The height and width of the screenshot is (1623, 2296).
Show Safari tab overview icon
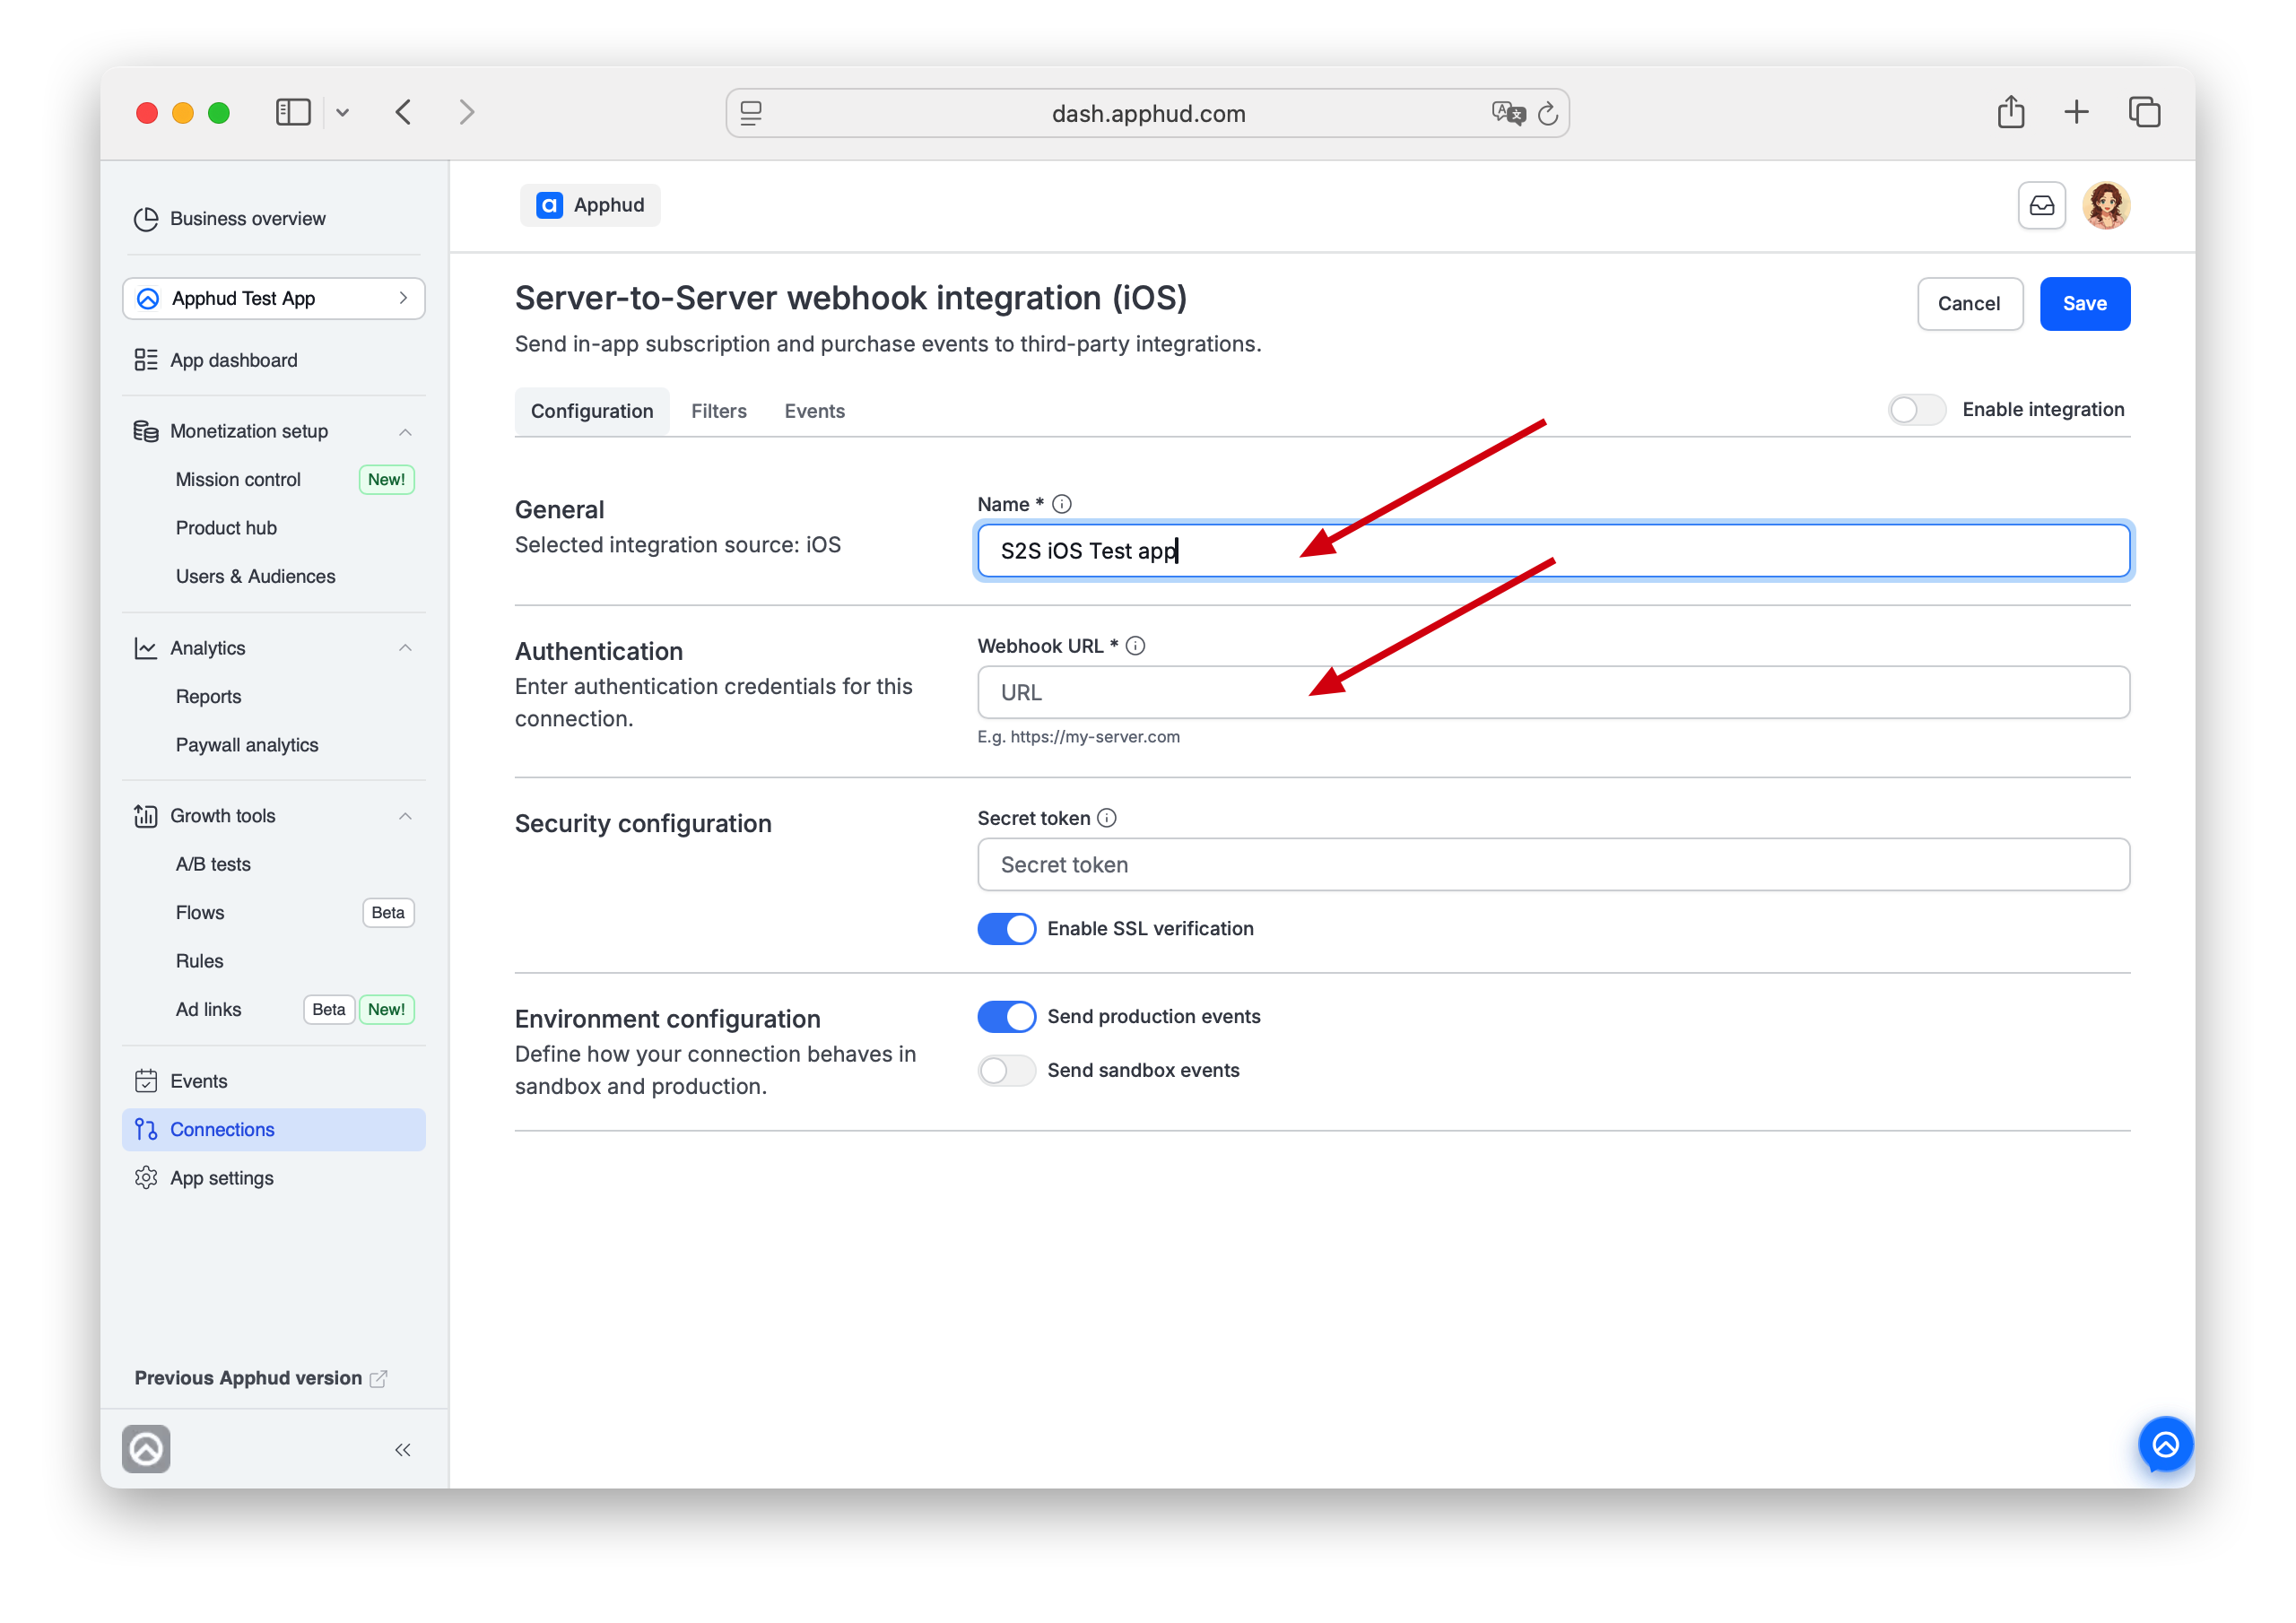(2144, 112)
